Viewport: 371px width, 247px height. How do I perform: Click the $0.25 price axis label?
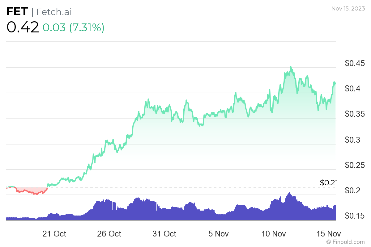[x=355, y=165]
